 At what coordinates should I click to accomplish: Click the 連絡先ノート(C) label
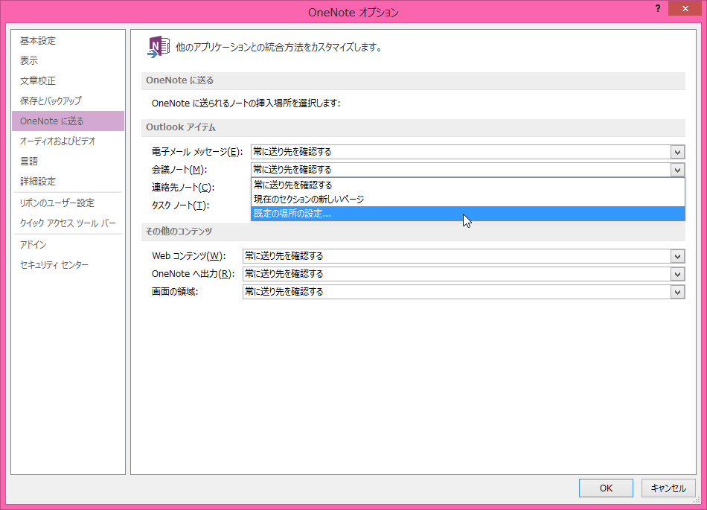coord(182,187)
